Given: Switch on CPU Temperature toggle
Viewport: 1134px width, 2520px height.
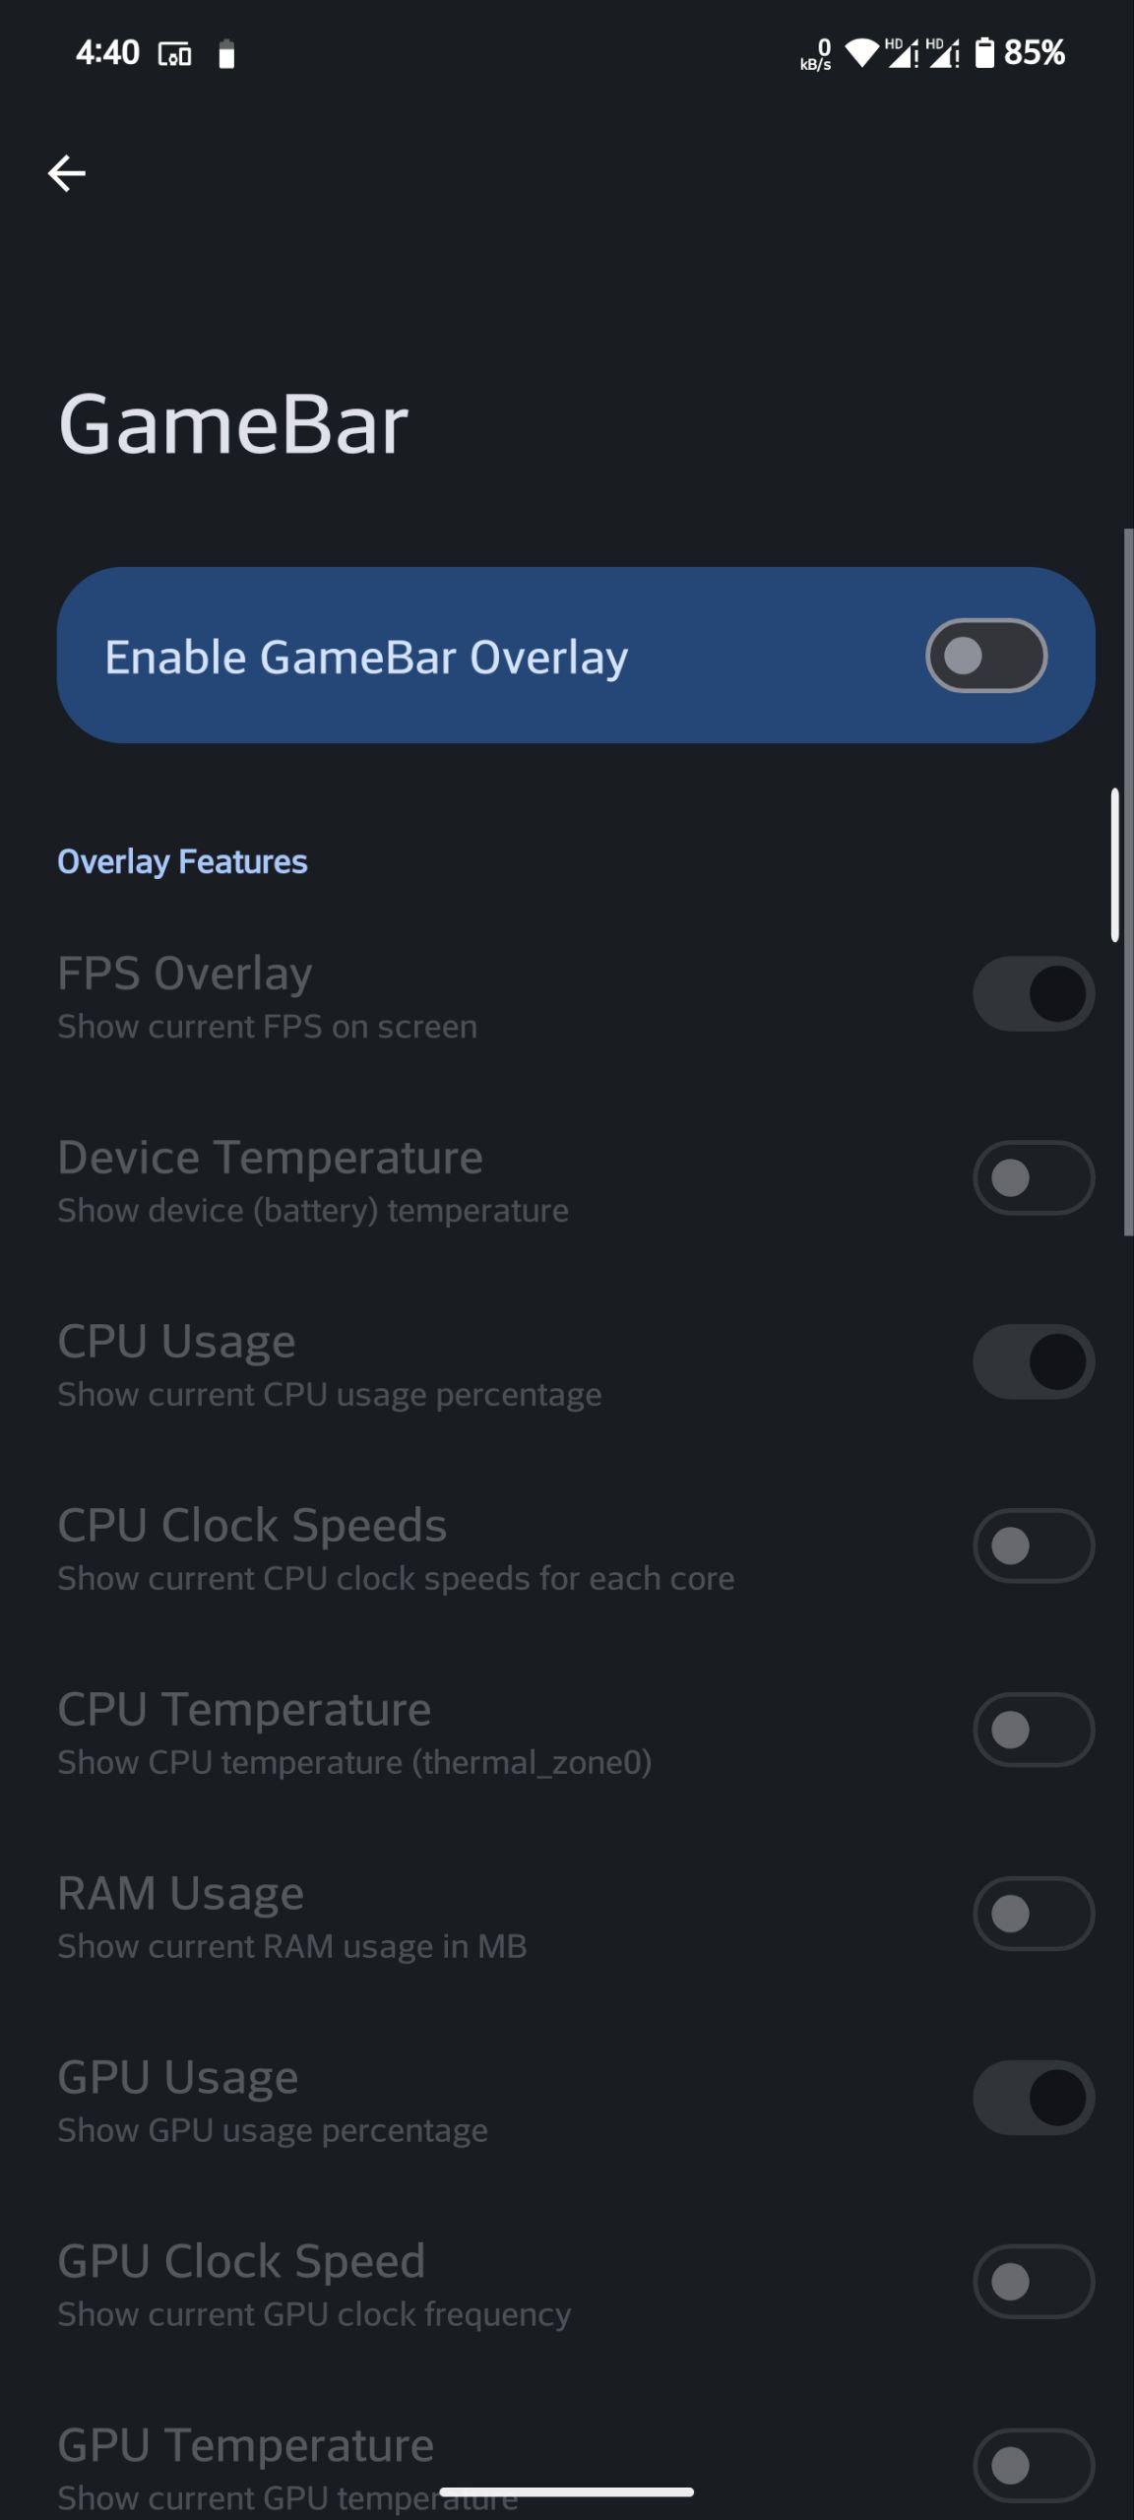Looking at the screenshot, I should [x=1034, y=1730].
